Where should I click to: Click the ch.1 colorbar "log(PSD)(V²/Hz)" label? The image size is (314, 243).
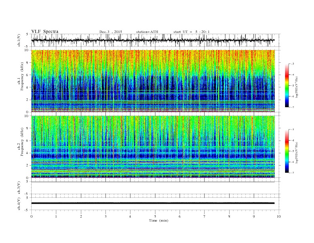coord(297,87)
